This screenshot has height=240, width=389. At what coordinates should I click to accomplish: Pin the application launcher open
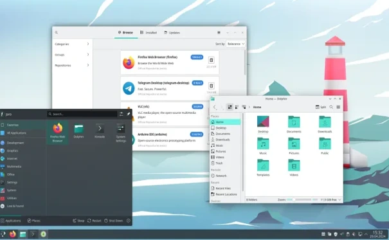click(x=128, y=114)
